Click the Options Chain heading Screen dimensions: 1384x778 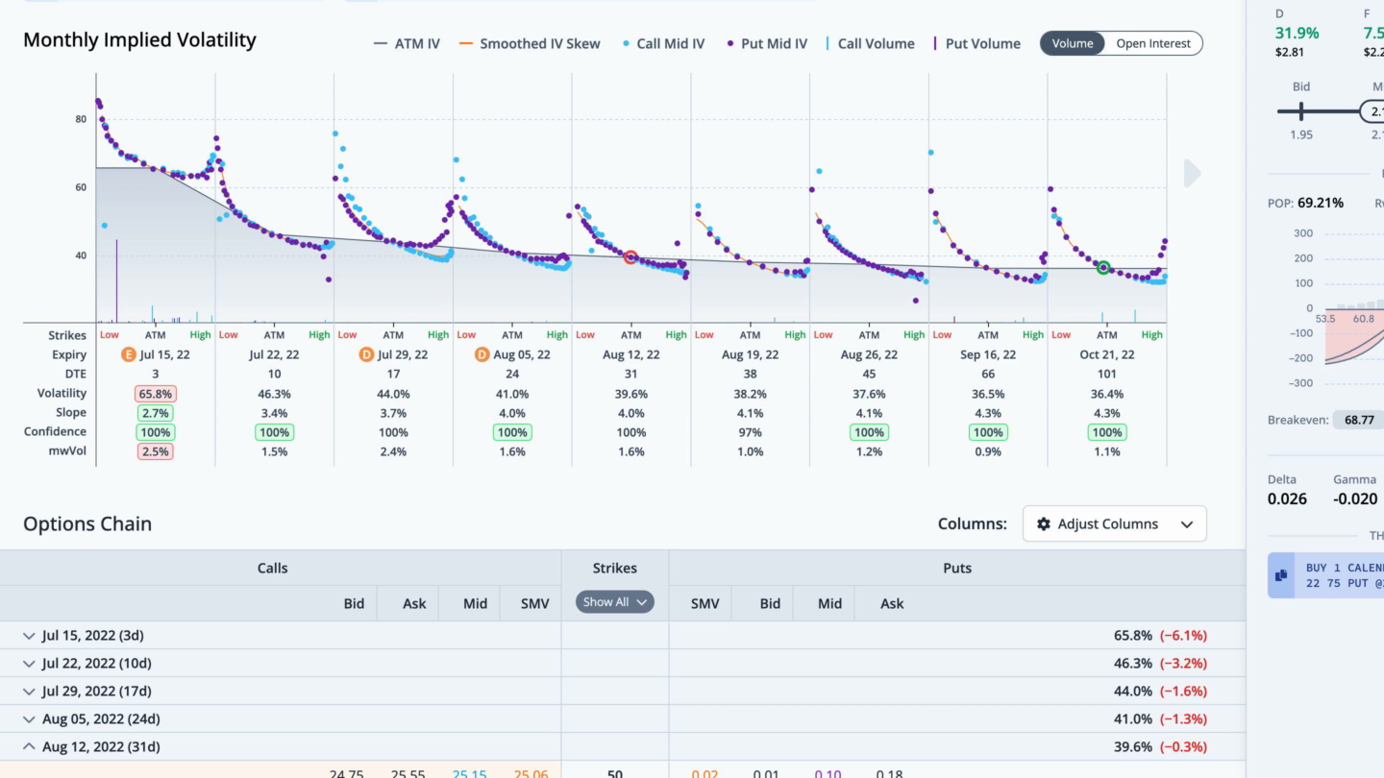[x=87, y=523]
